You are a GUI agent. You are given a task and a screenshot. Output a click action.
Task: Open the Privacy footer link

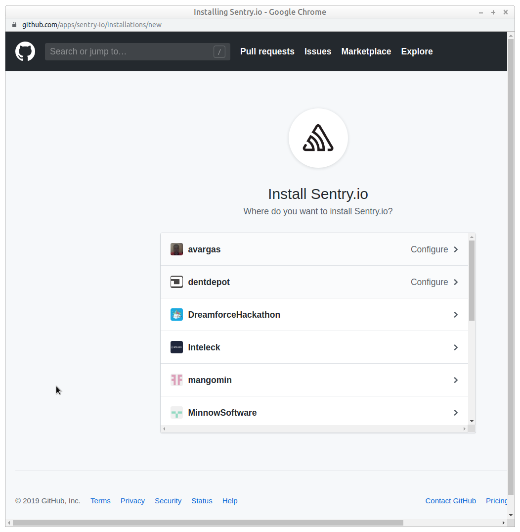pyautogui.click(x=132, y=501)
